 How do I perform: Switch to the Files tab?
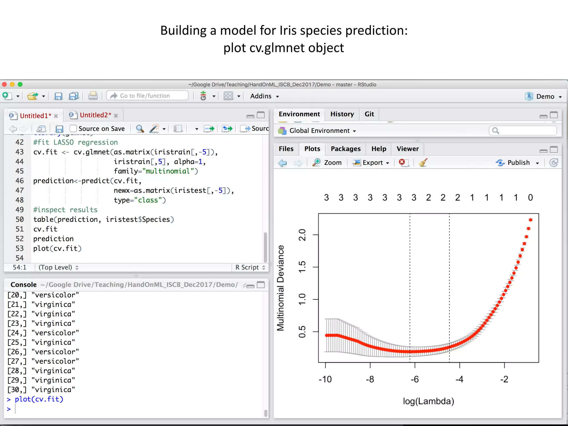(x=286, y=149)
